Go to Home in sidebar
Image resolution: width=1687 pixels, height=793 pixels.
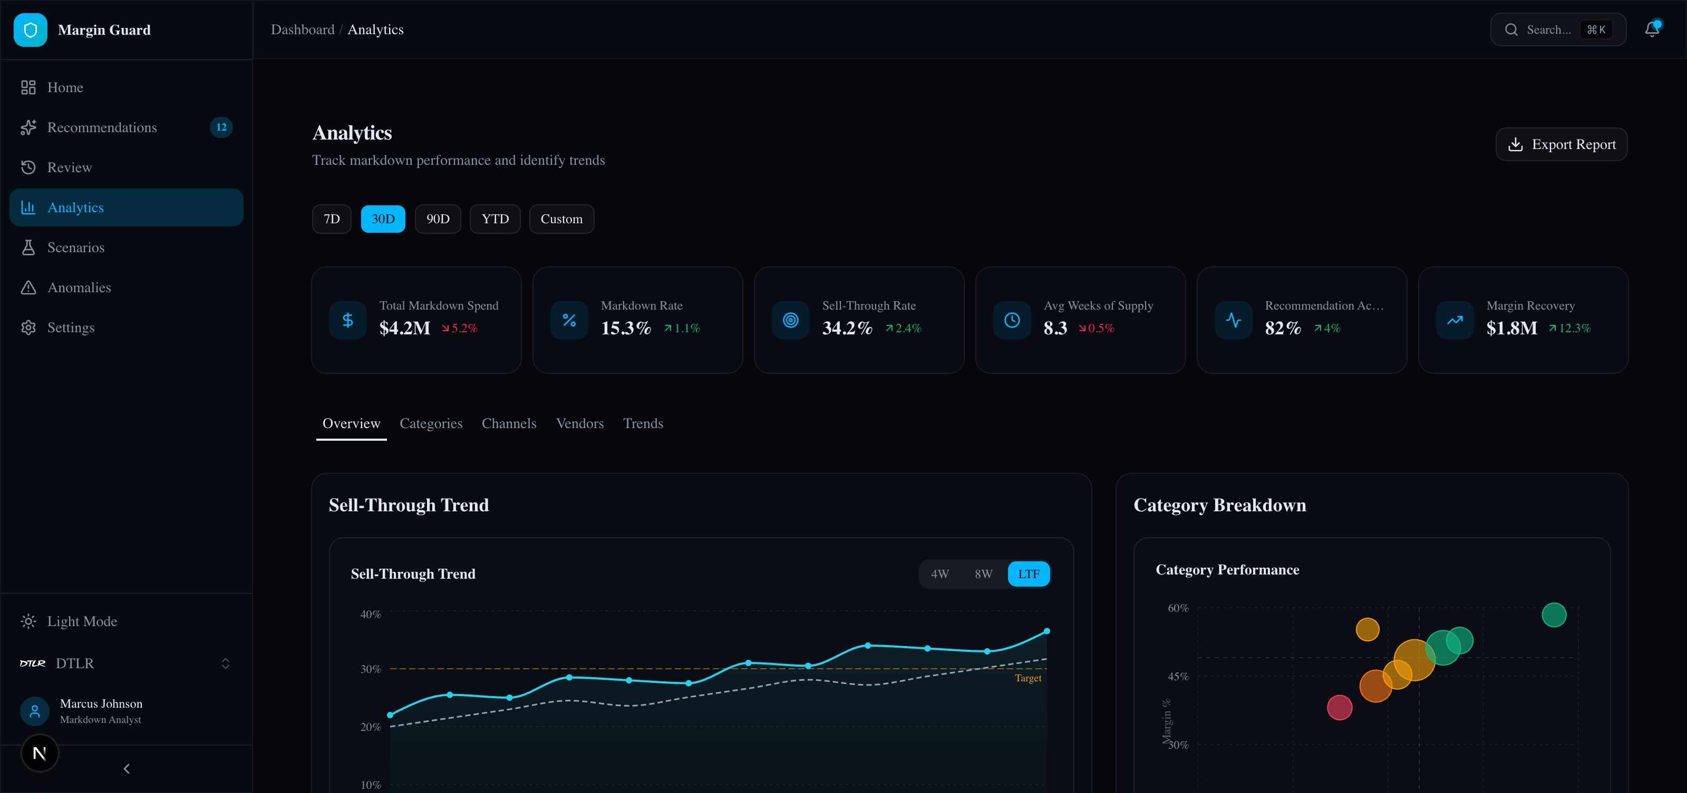(127, 88)
